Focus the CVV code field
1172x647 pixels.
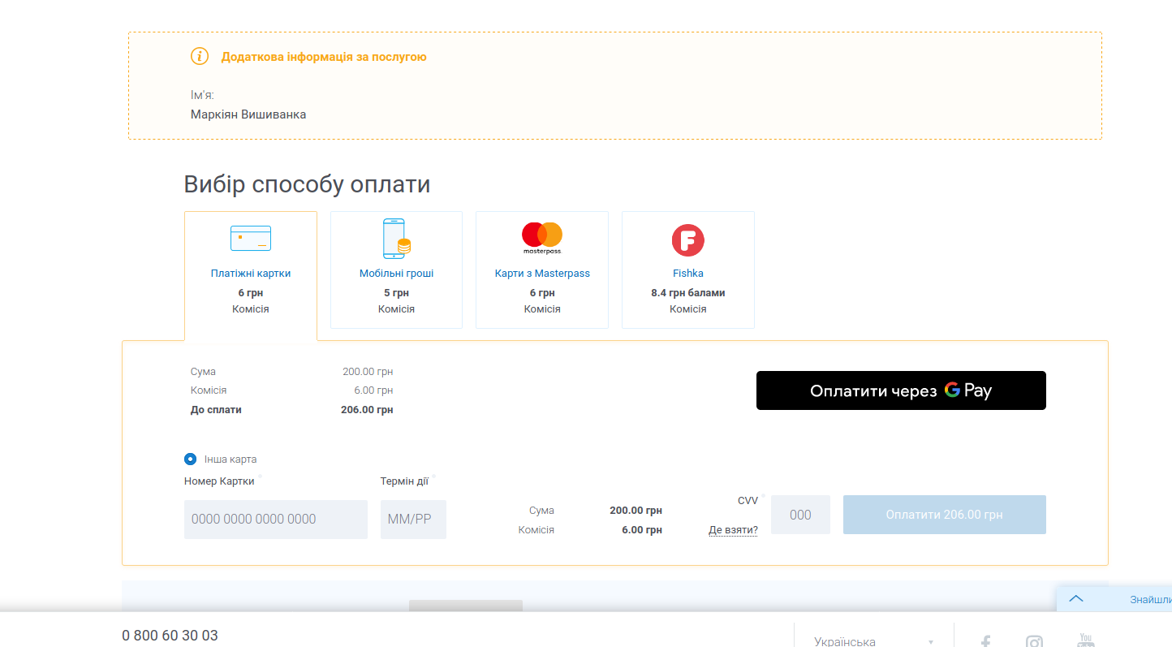800,515
